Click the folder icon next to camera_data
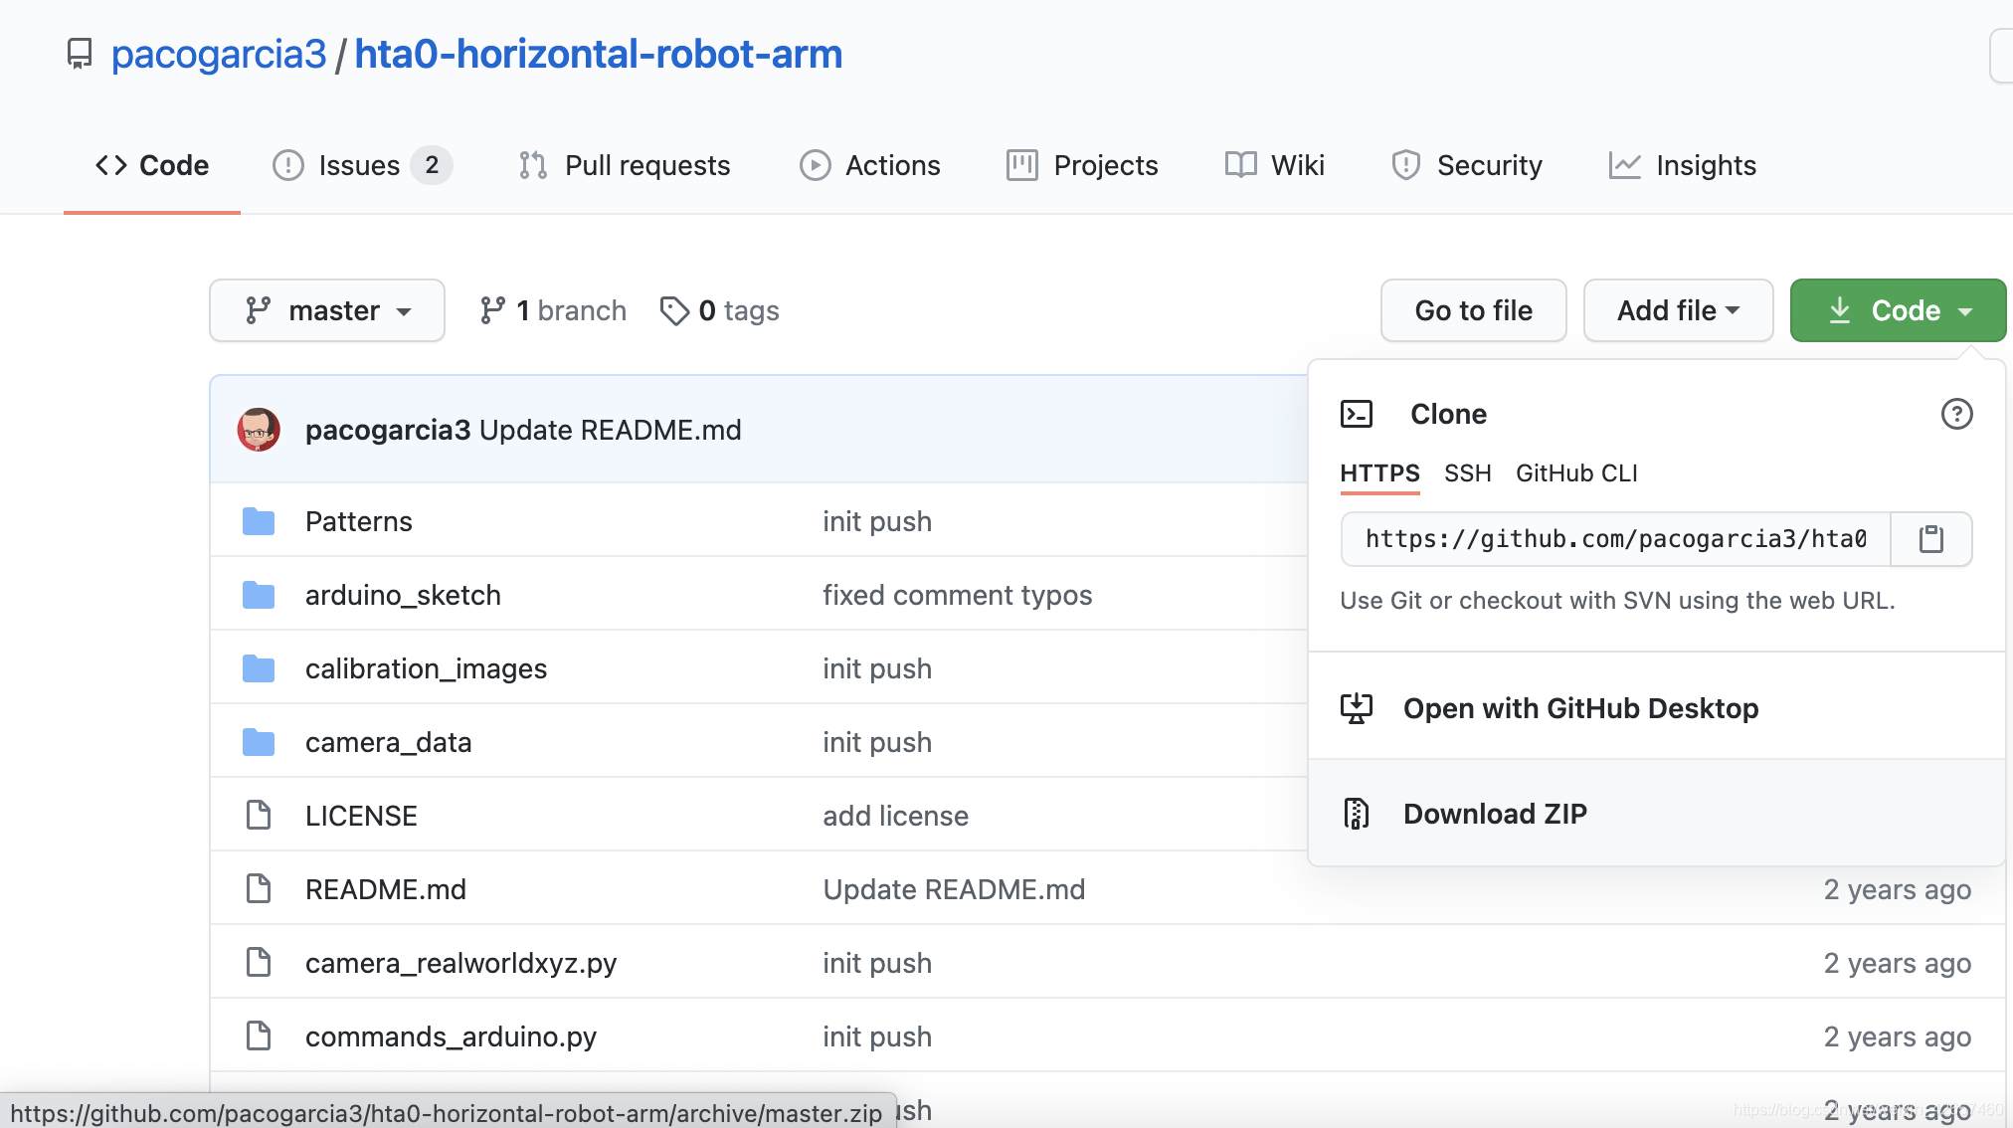 [x=259, y=742]
